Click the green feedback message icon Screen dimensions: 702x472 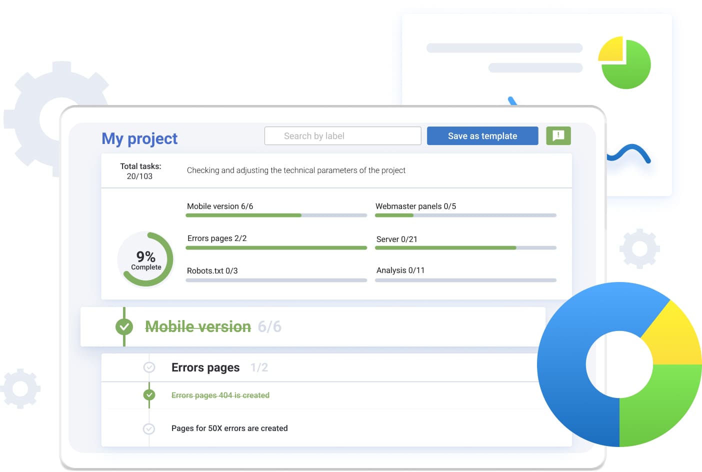(558, 135)
